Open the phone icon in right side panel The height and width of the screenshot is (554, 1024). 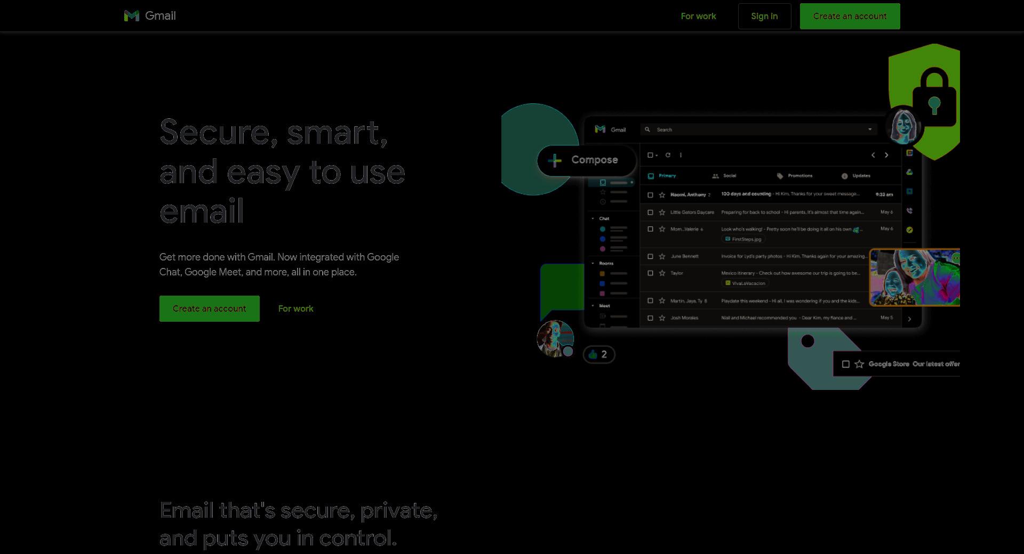[909, 211]
